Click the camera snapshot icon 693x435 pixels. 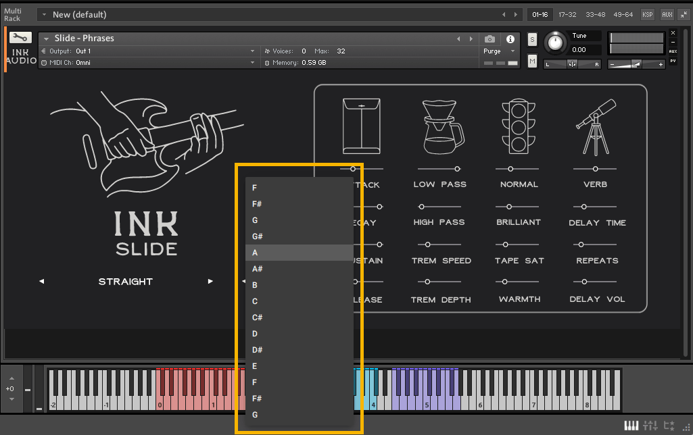[x=490, y=39]
